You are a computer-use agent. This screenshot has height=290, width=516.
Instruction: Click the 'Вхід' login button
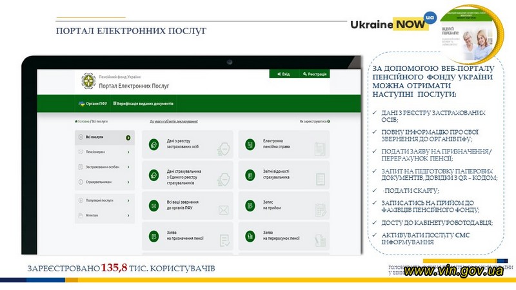coord(284,74)
